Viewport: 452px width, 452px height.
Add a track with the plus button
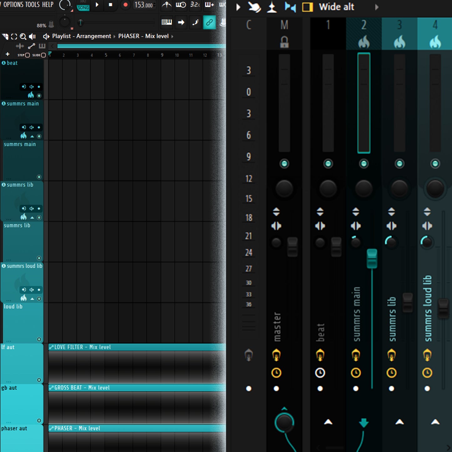tap(8, 54)
